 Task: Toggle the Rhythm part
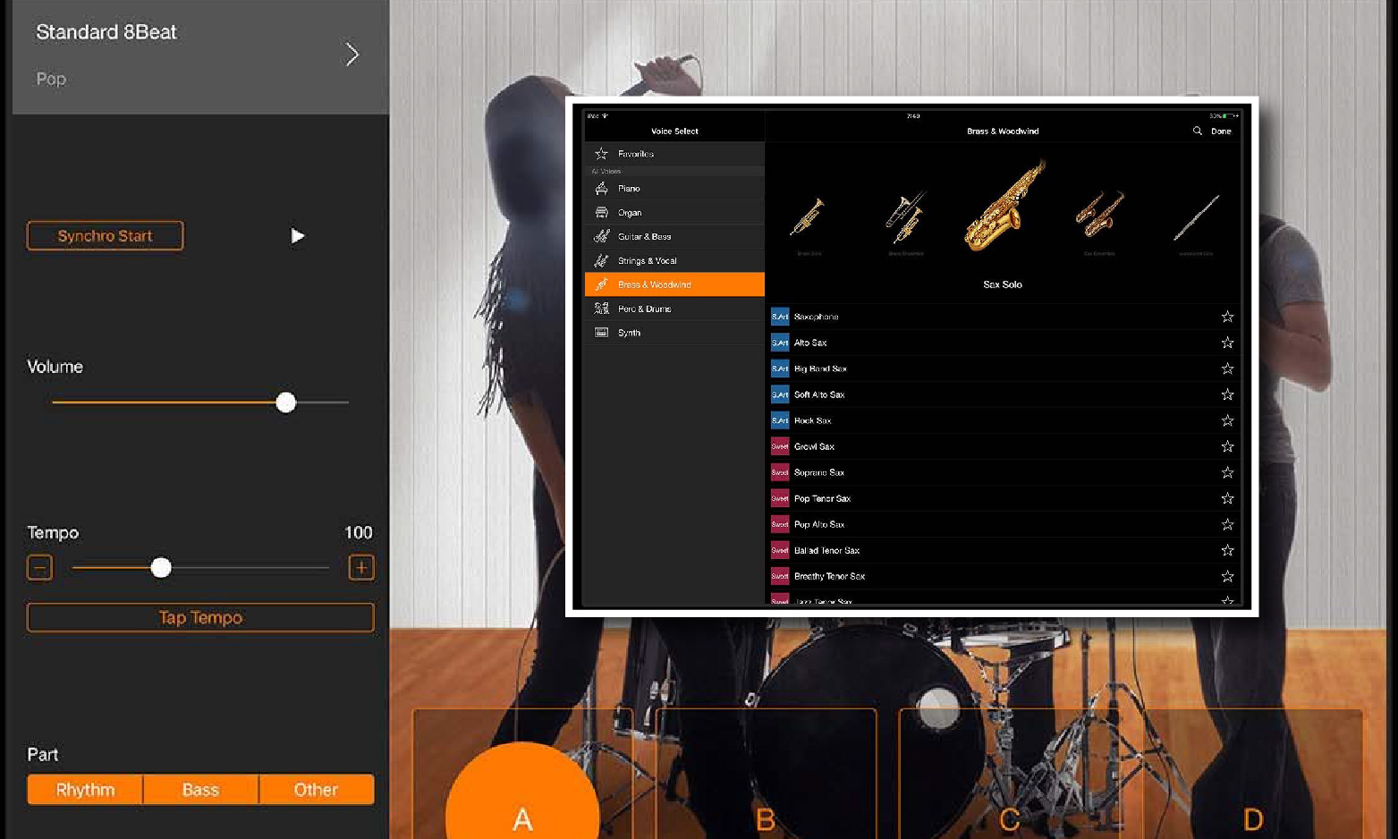(85, 790)
